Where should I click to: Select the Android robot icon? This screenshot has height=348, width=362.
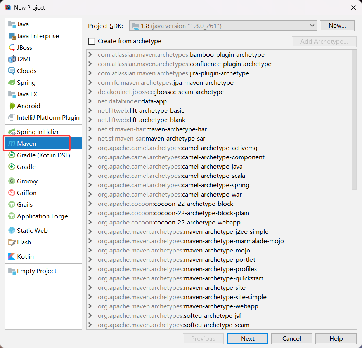coord(12,106)
